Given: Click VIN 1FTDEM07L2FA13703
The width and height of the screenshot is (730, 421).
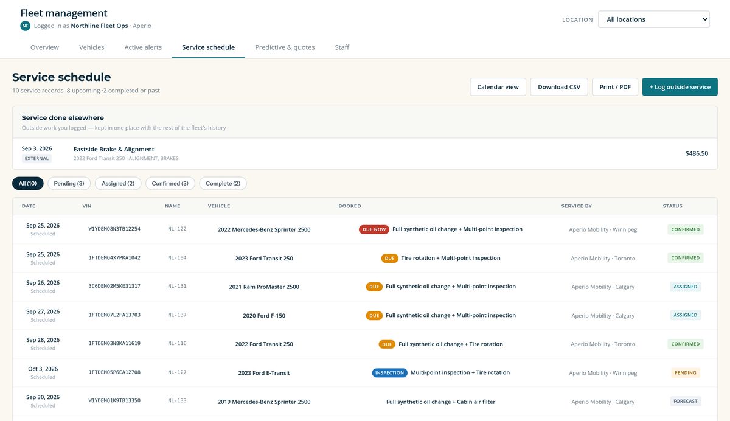Looking at the screenshot, I should coord(114,315).
